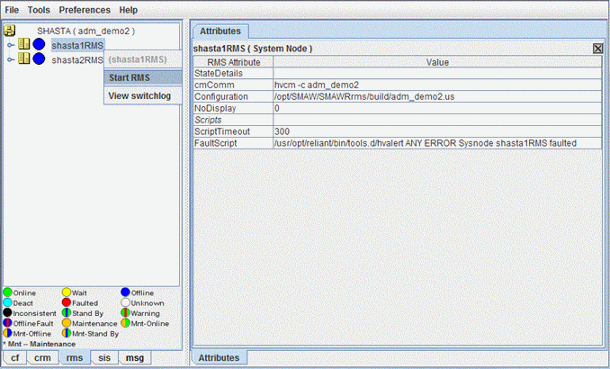Click the Scripts attribute row
Viewport: 610px width, 369px height.
coord(398,120)
